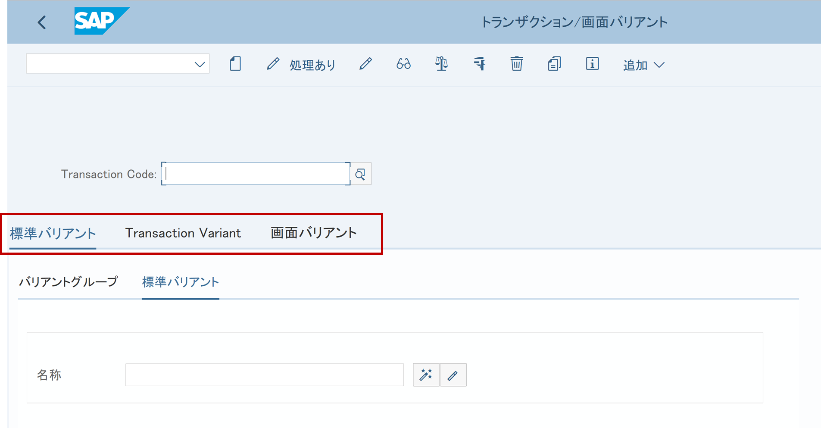Open the バリアントグループ sub-tab

click(68, 282)
